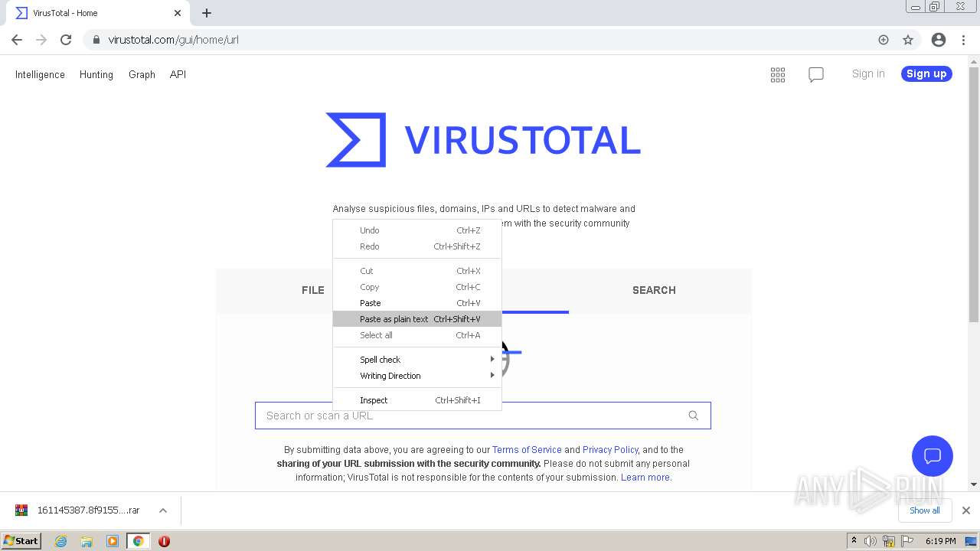Screen dimensions: 980x551
Task: Open the file explorer taskbar icon
Action: coord(87,541)
